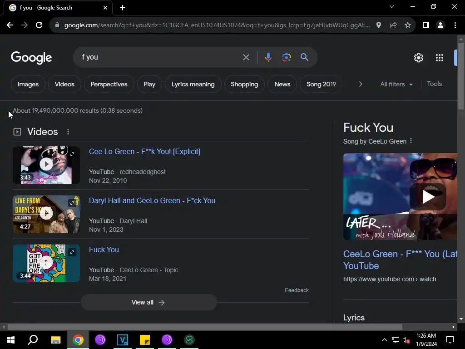Open Cee Lo Green - F**k You! [Explicit] link
This screenshot has height=349, width=465.
(x=144, y=152)
